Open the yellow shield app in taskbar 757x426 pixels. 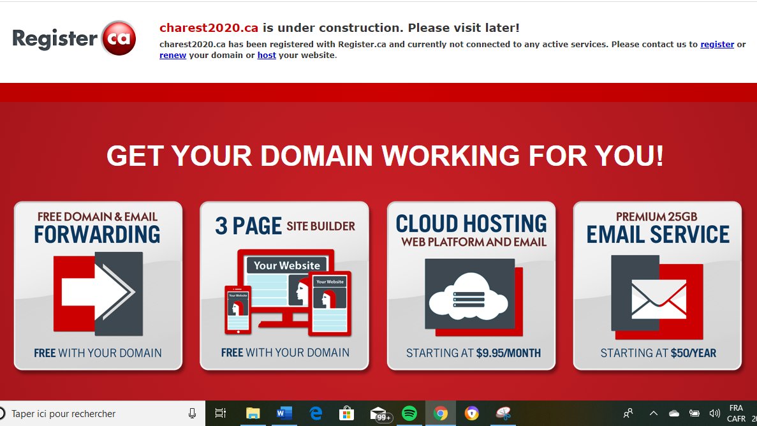(472, 413)
